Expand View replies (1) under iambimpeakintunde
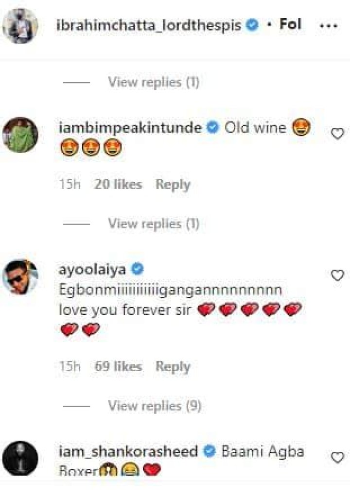The width and height of the screenshot is (350, 497). [153, 224]
